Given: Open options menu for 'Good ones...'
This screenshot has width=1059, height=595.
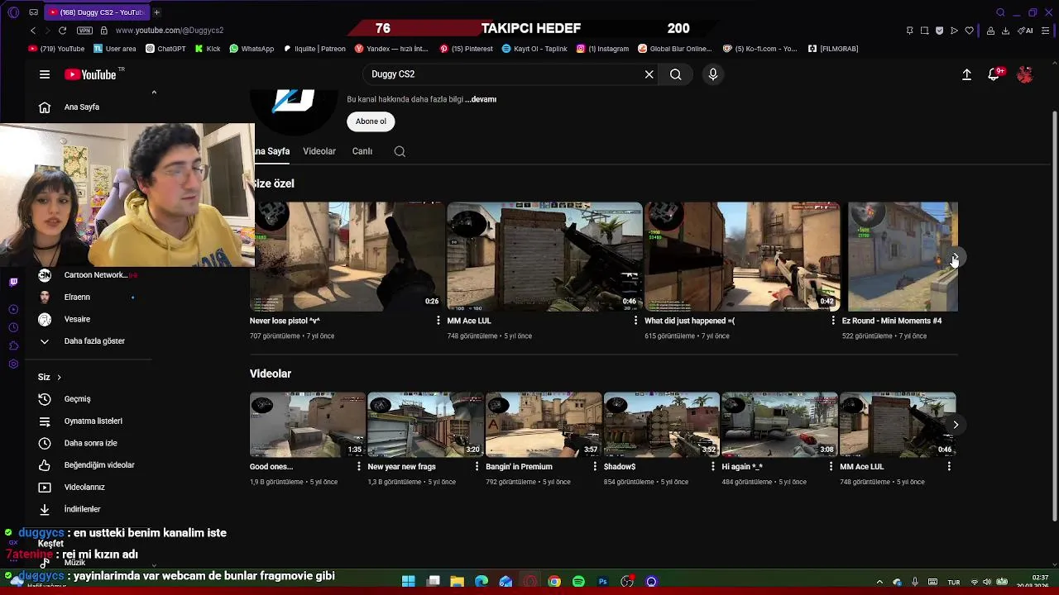Looking at the screenshot, I should tap(359, 467).
